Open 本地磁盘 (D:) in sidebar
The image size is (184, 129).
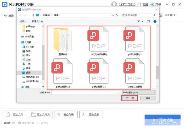(x=30, y=81)
